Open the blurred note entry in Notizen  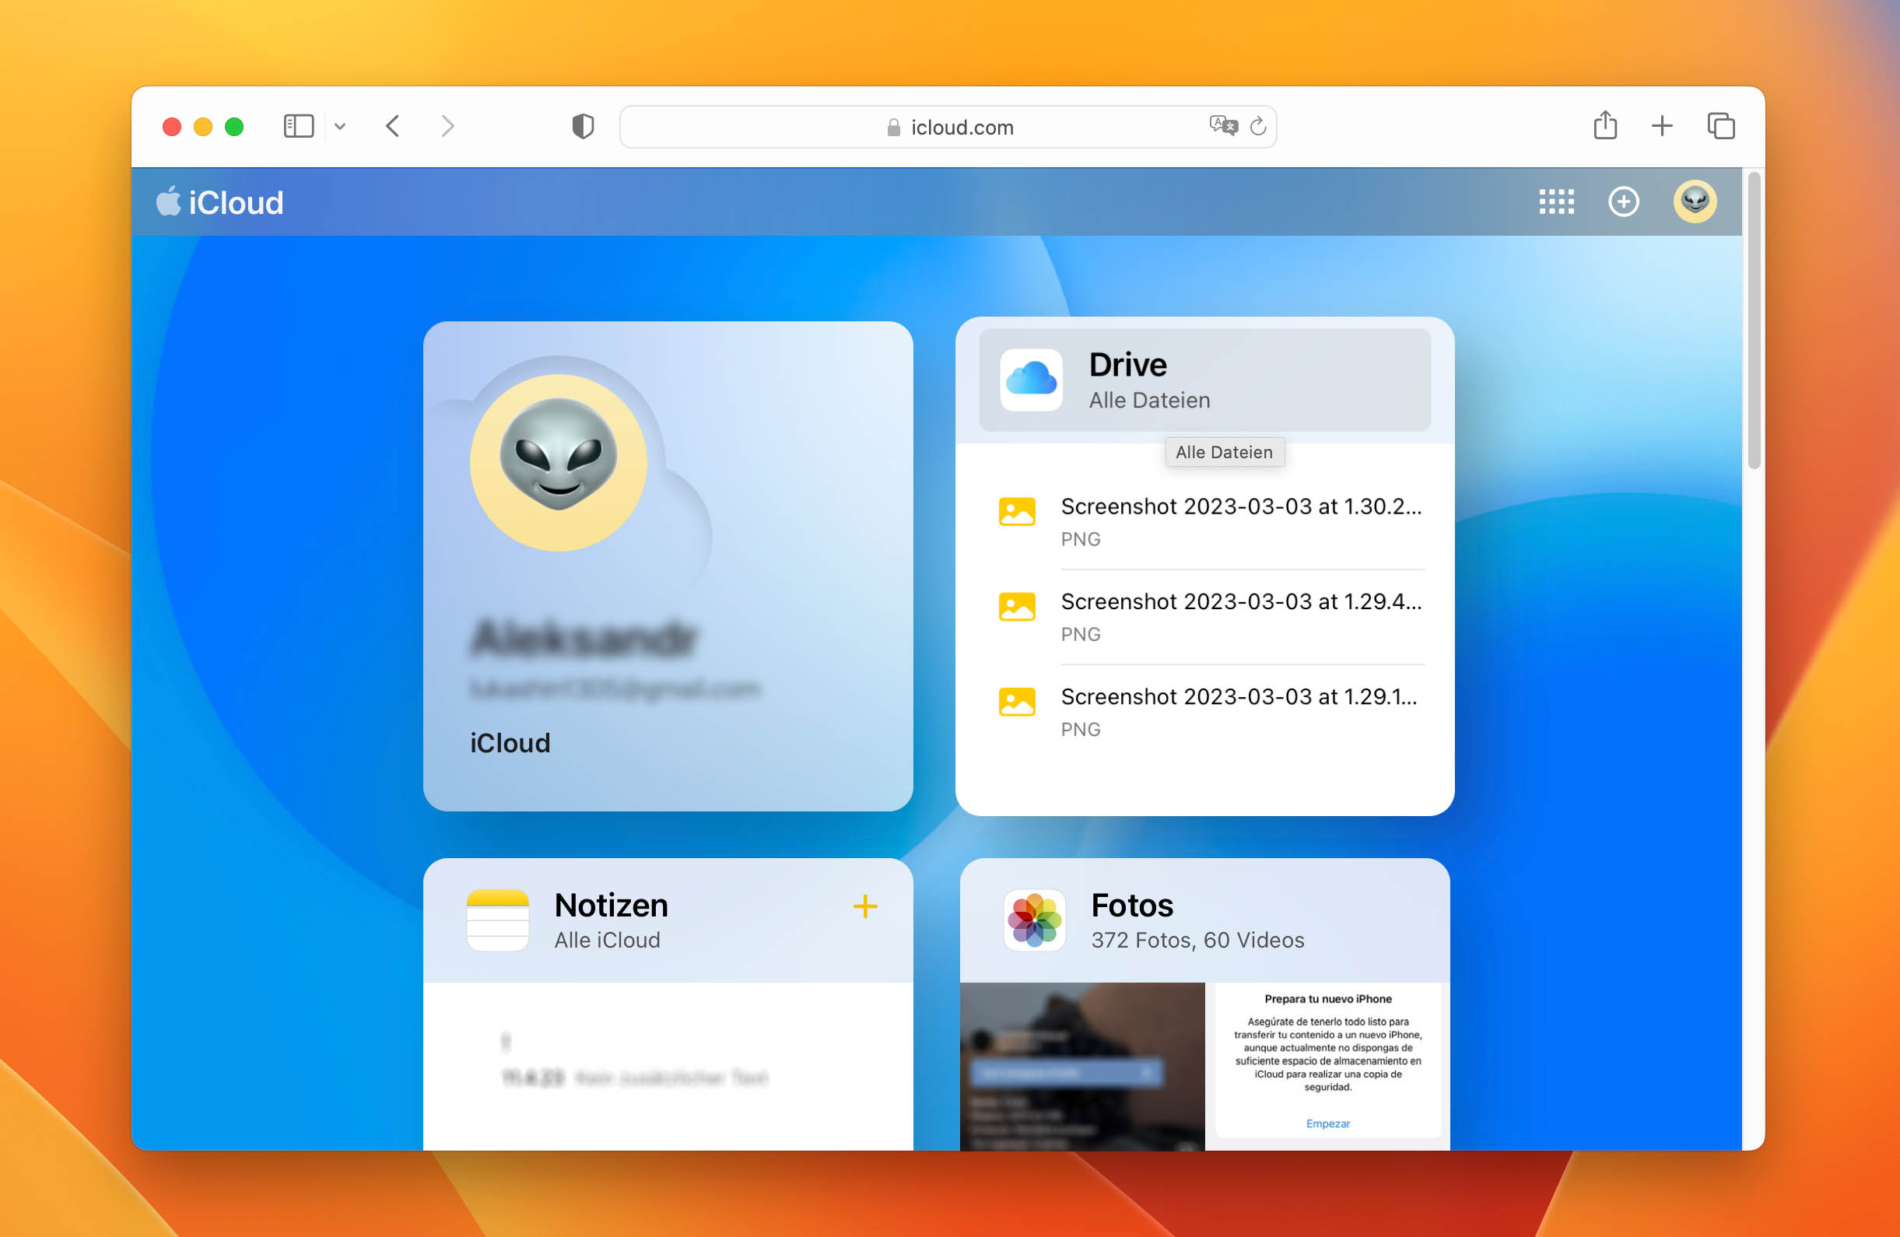tap(635, 1061)
